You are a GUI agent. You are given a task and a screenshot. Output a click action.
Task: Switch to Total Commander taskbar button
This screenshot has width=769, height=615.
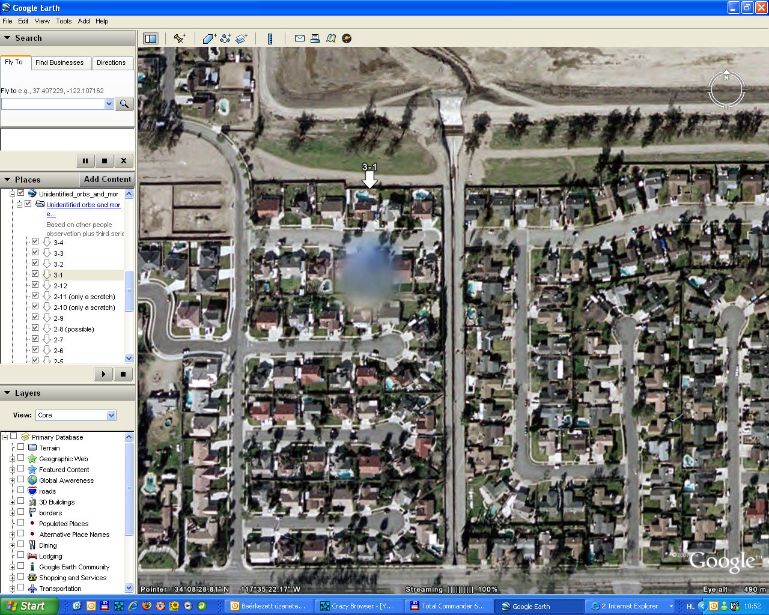[x=449, y=606]
